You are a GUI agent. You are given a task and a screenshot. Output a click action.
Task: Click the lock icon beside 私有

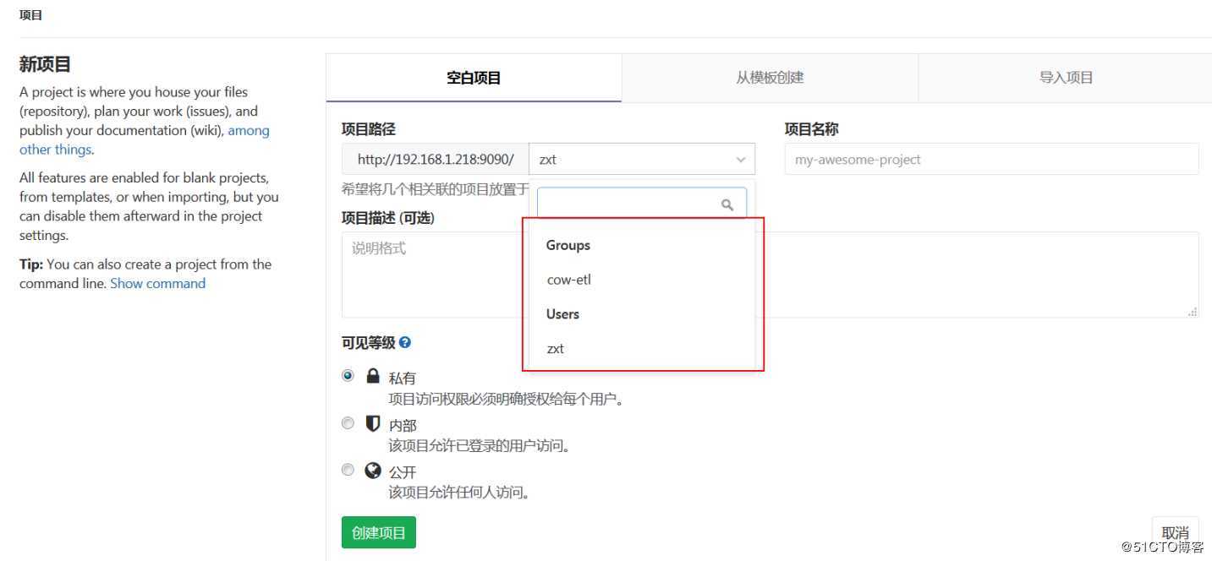click(x=373, y=375)
